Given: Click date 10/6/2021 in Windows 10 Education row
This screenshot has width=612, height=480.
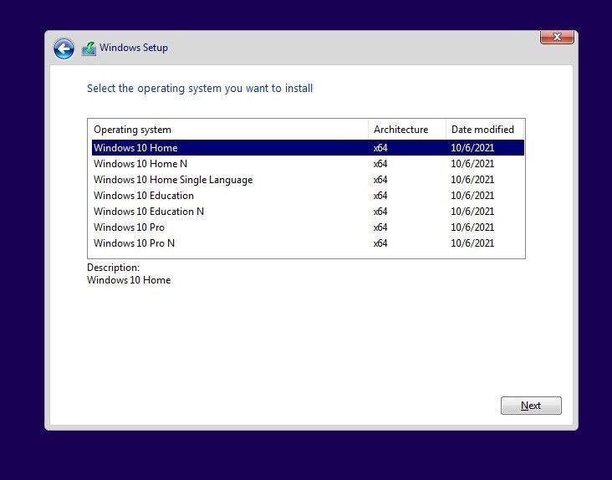Looking at the screenshot, I should coord(472,196).
